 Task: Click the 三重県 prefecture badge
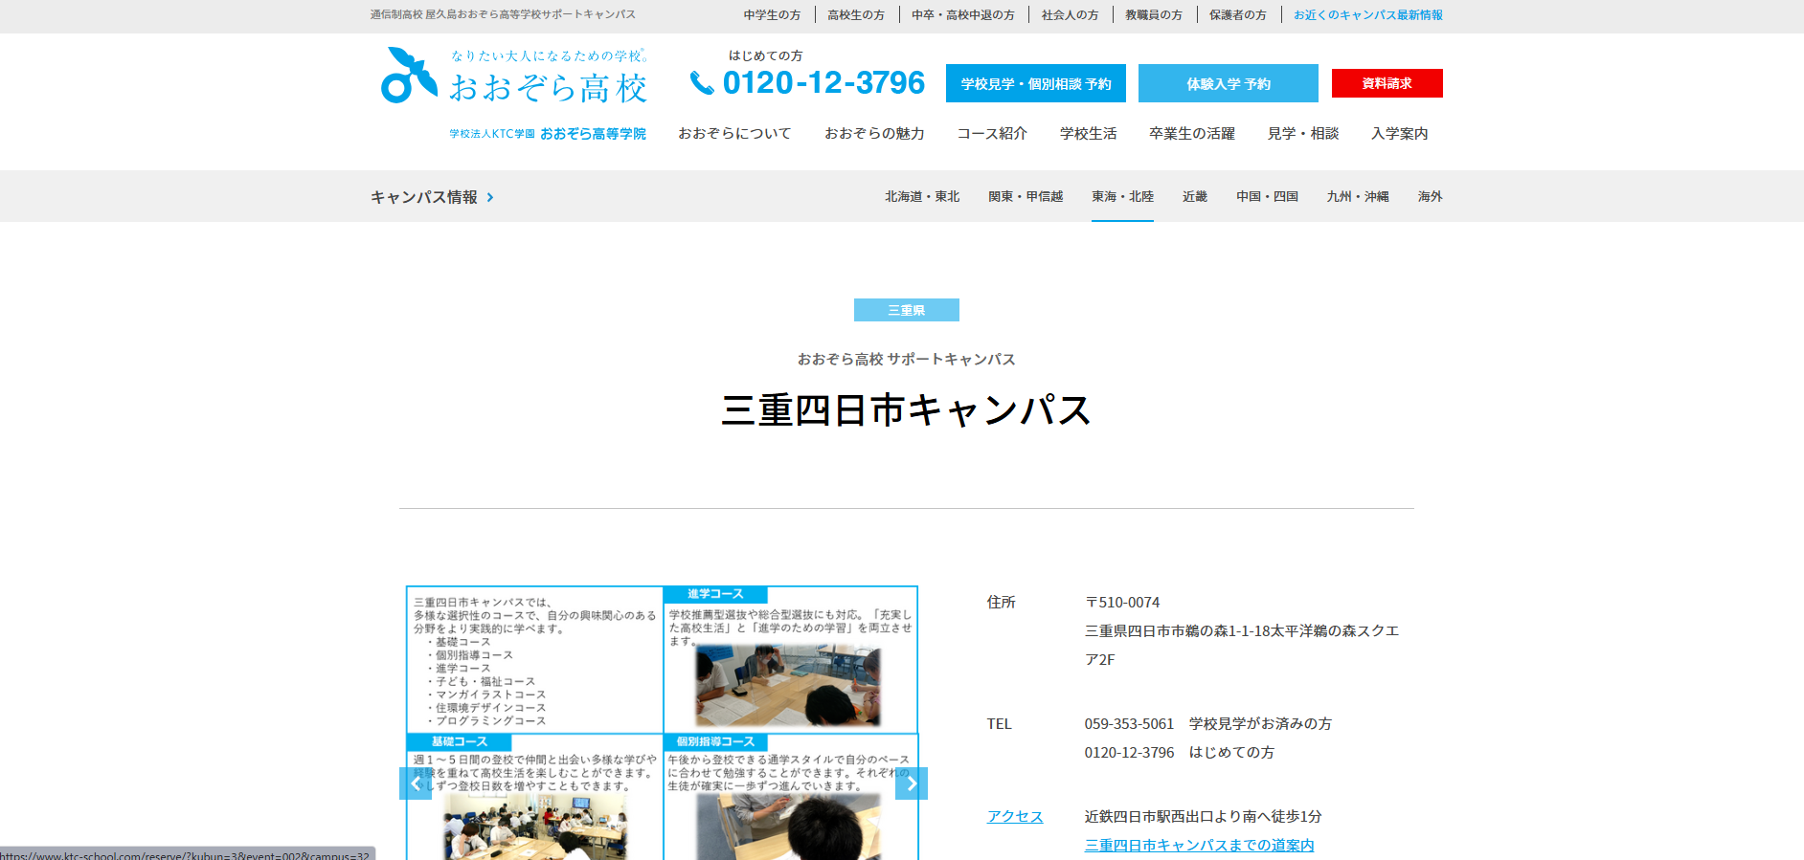pos(907,310)
